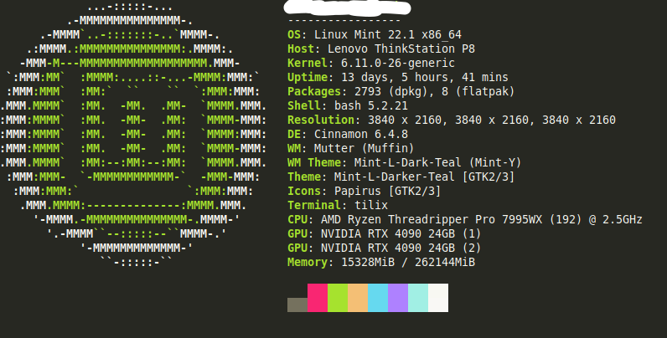Viewport: 667px width, 338px height.
Task: Click the pink color block
Action: tap(318, 298)
